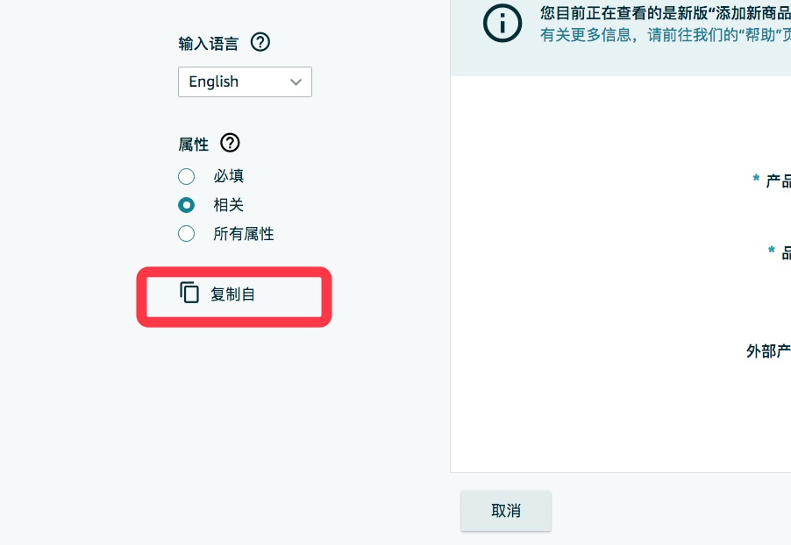Open the 有关更多信息 help page link
The height and width of the screenshot is (545, 791).
point(666,35)
